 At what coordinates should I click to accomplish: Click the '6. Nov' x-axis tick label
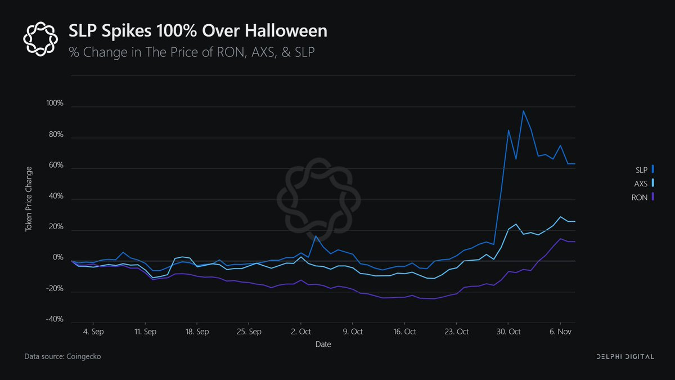point(560,332)
